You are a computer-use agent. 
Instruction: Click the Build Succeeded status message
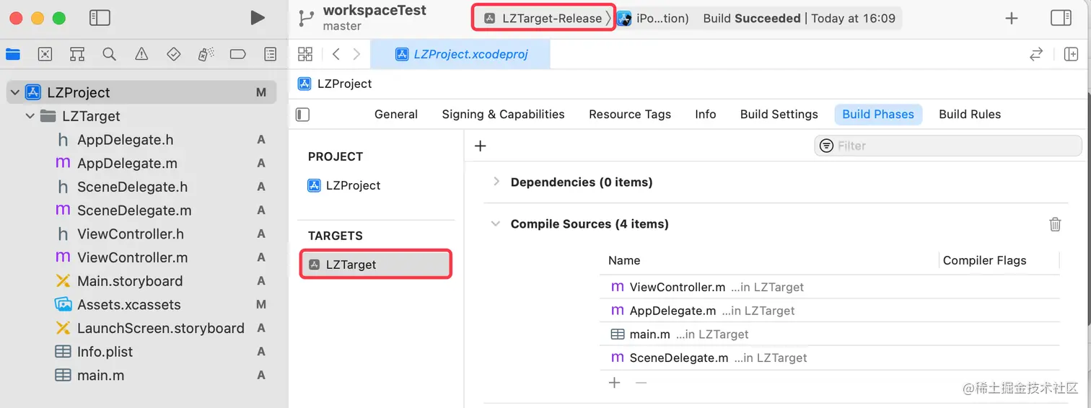752,18
